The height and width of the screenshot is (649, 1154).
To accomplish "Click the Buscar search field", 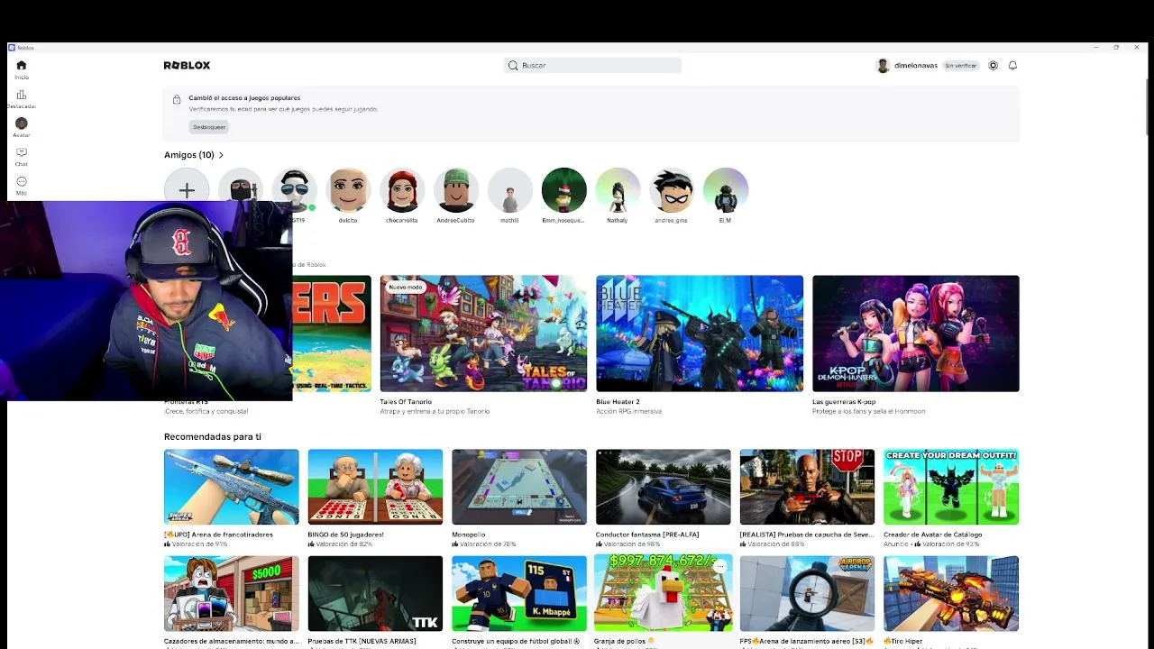I will point(592,66).
